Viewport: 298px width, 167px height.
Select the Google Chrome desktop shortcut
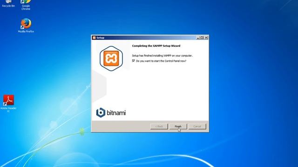[x=26, y=5]
